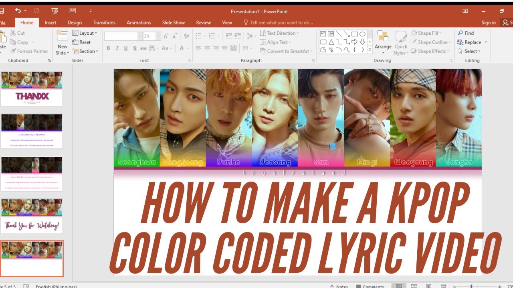Open Shape Effects menu
Screen dimensions: 513x288
point(430,51)
